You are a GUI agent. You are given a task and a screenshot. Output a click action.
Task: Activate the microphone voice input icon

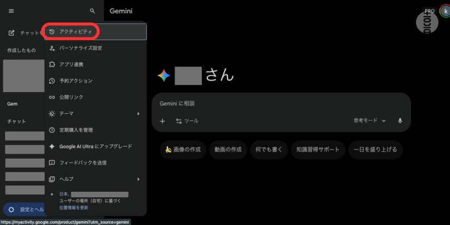[x=400, y=121]
